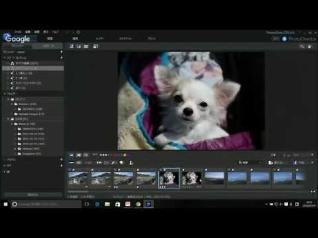318x238 pixels.
Task: Open the taskbar clock
Action: [309, 204]
